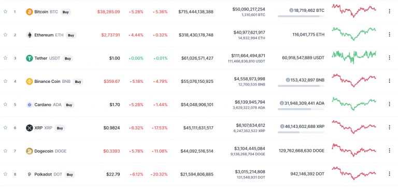
Task: Click the Buy button next to XRP
Action: coord(60,128)
